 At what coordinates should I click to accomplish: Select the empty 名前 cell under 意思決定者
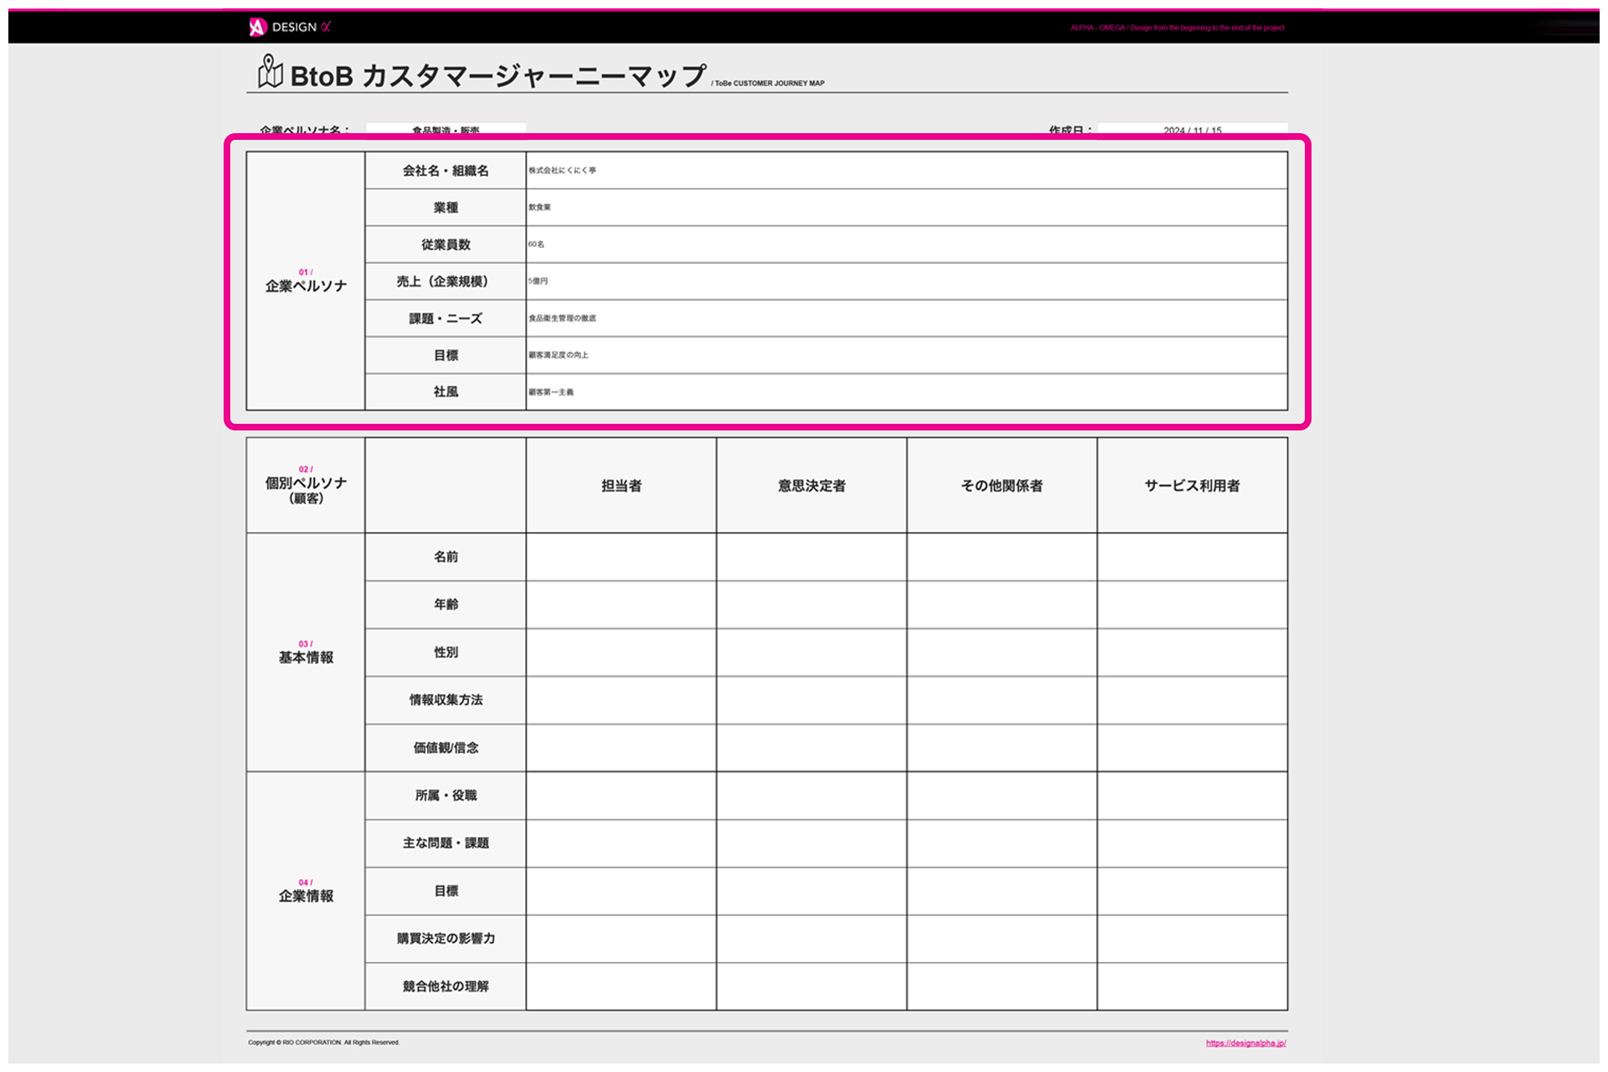point(812,557)
